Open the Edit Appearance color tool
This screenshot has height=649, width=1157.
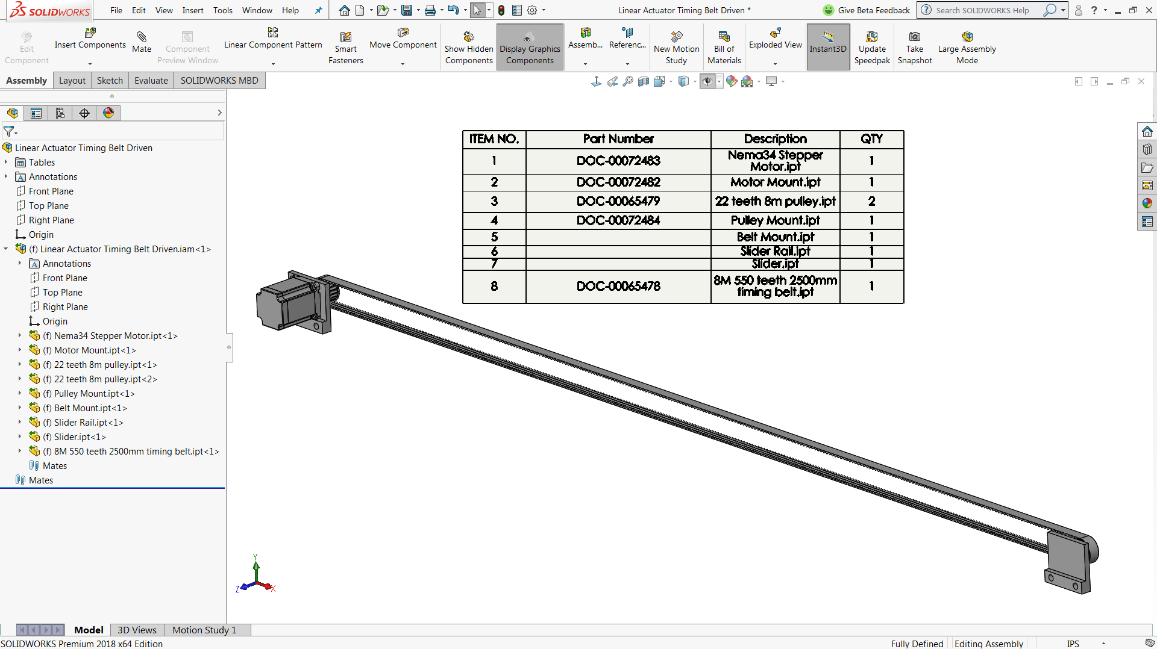[732, 81]
